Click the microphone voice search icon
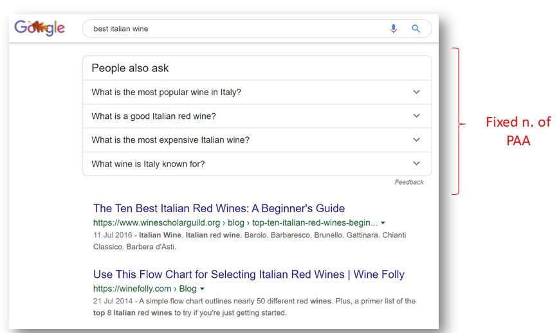This screenshot has height=333, width=559. tap(394, 29)
